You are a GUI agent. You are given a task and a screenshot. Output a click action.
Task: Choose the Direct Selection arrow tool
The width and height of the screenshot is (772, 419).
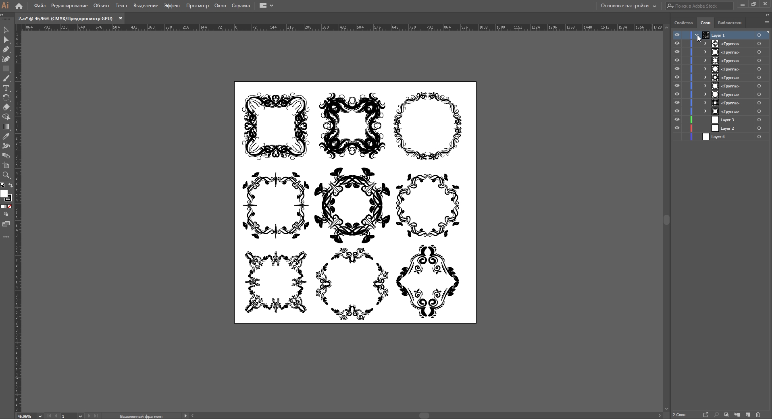point(6,40)
